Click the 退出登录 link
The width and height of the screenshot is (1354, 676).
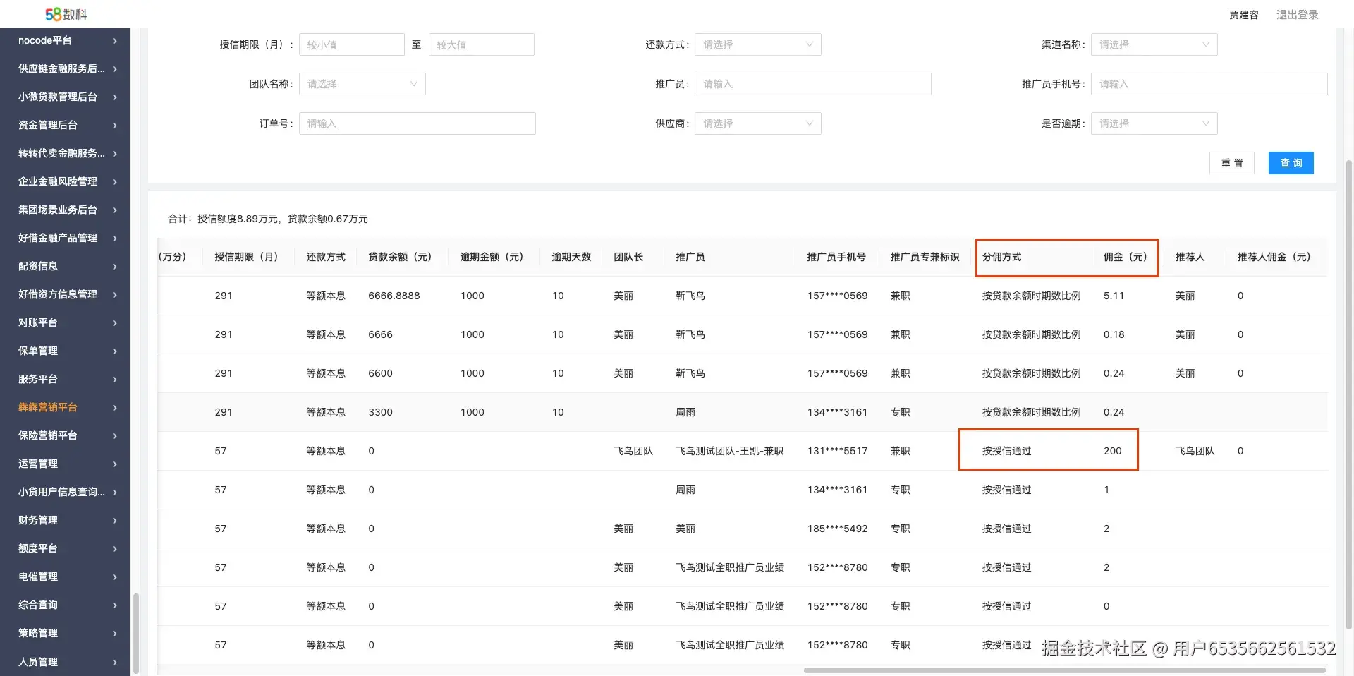click(x=1298, y=15)
